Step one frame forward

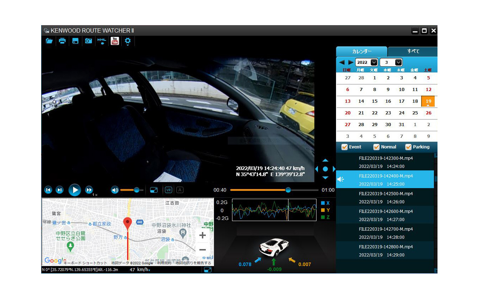click(x=60, y=190)
